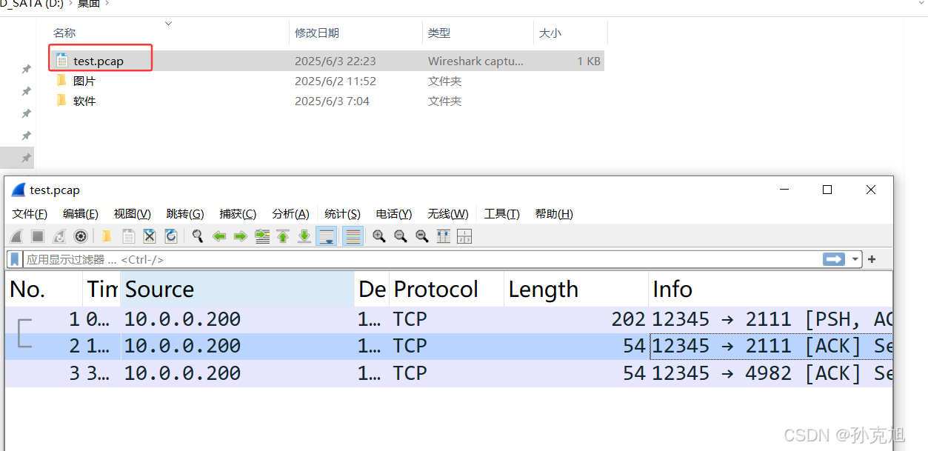Expand the chevron after 桌面 in the breadcrumb
The height and width of the screenshot is (451, 928).
click(106, 4)
